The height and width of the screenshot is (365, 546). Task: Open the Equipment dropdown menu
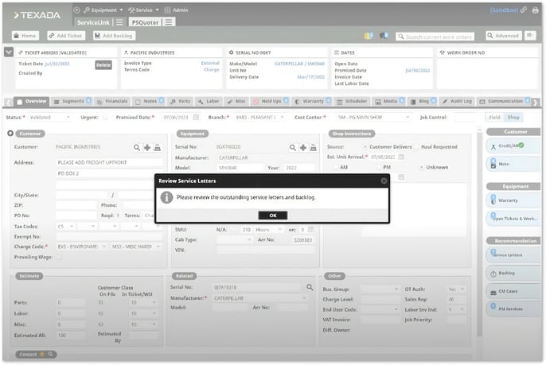[98, 10]
